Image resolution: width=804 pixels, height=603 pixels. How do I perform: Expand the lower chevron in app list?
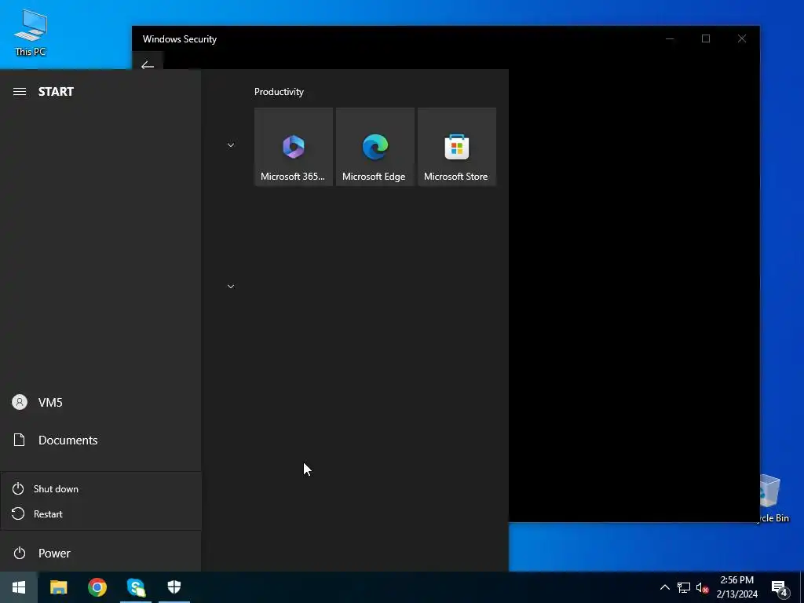(231, 286)
